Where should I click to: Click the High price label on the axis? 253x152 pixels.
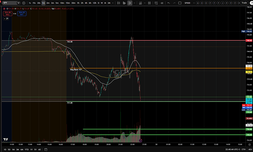point(246,31)
